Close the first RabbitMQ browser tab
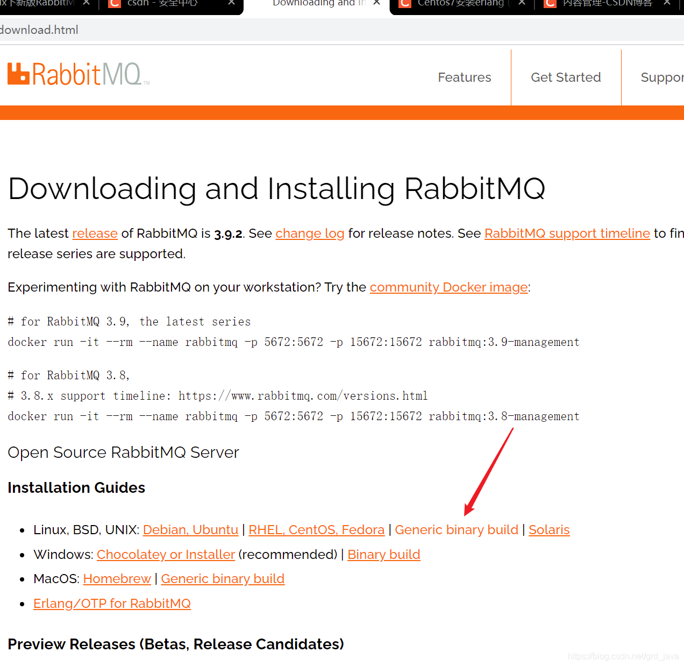 (87, 3)
